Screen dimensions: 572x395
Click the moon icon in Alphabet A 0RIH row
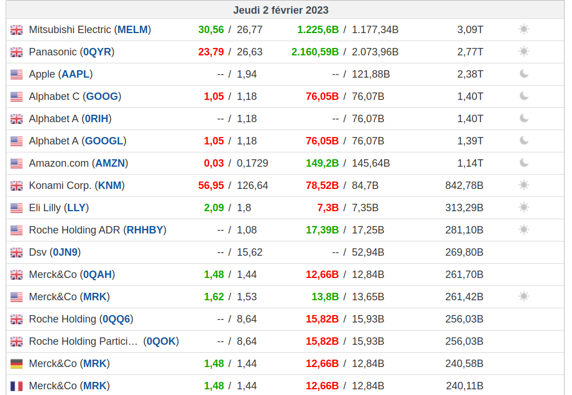[524, 118]
